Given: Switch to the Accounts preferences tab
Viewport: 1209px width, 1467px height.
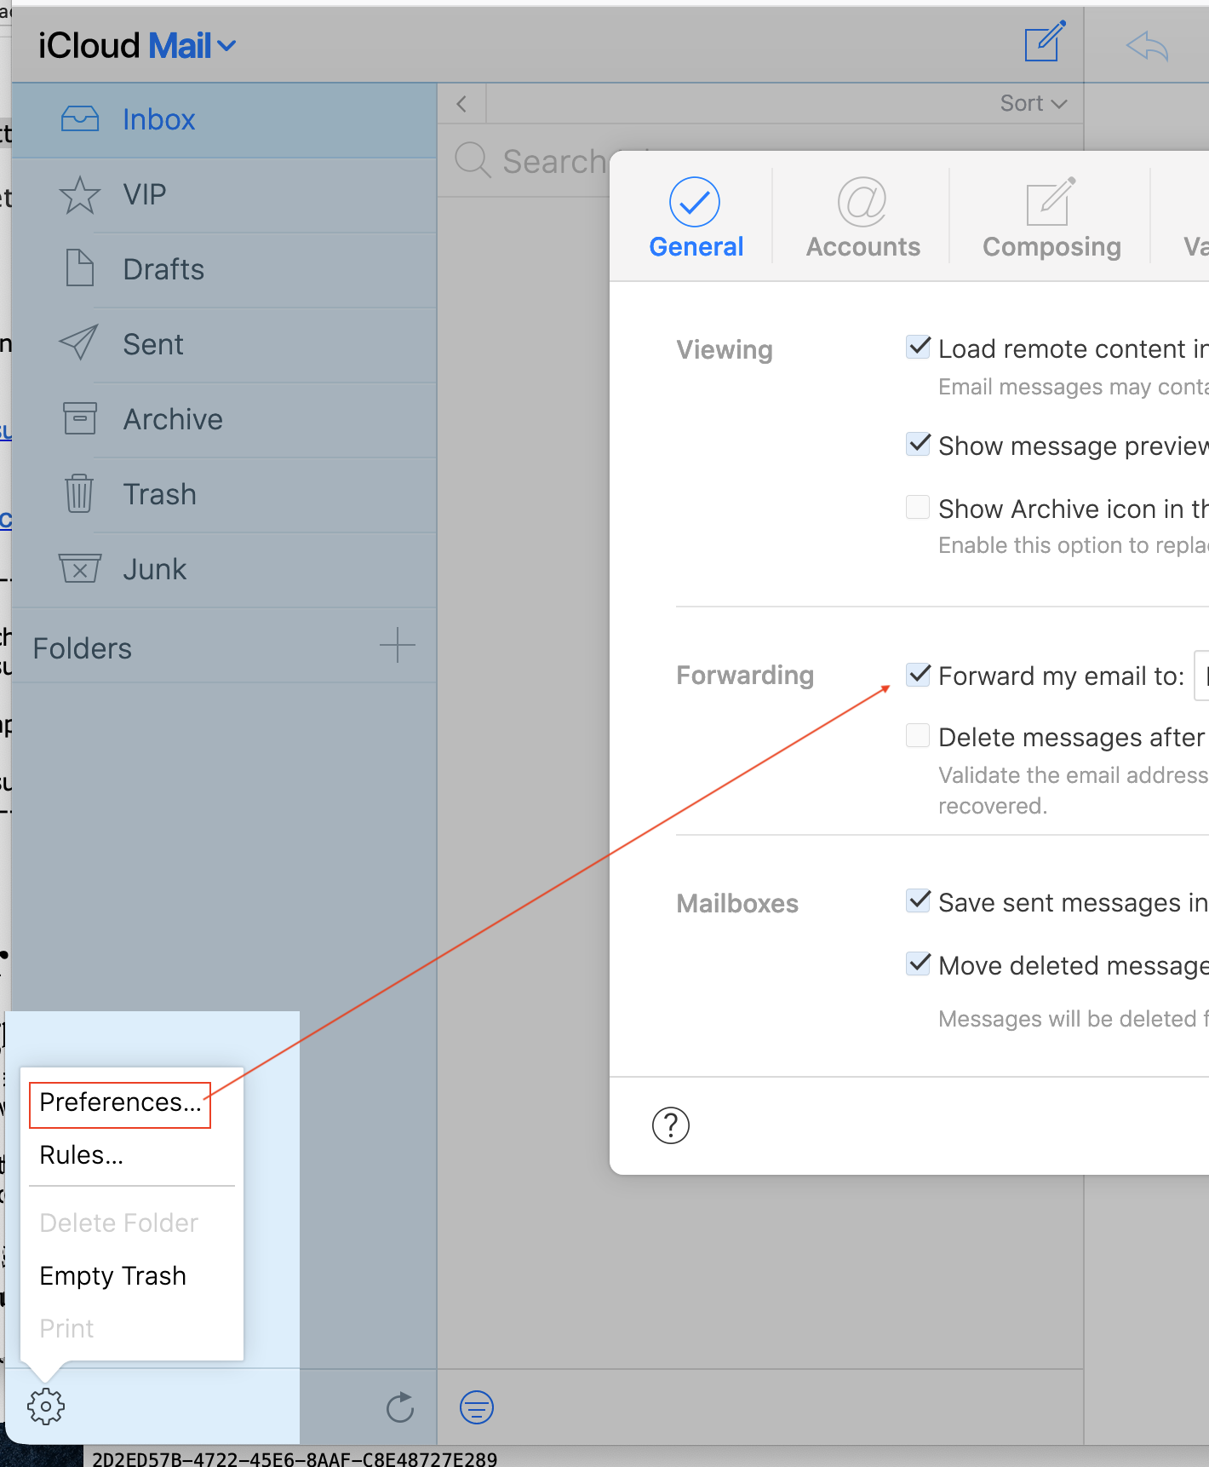Looking at the screenshot, I should (x=863, y=217).
